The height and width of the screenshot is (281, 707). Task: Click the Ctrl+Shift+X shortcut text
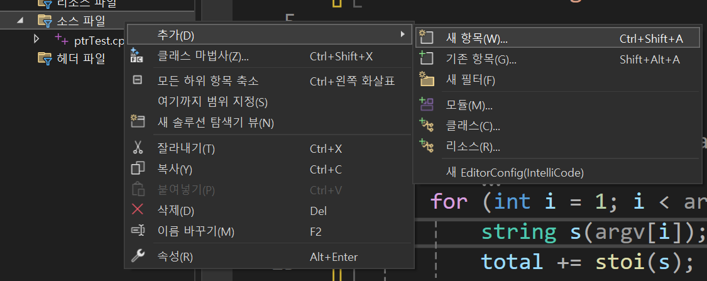coord(341,57)
